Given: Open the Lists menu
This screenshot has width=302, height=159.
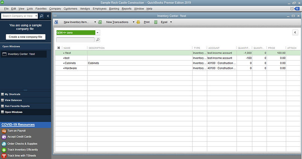Looking at the screenshot, I should coord(30,9).
